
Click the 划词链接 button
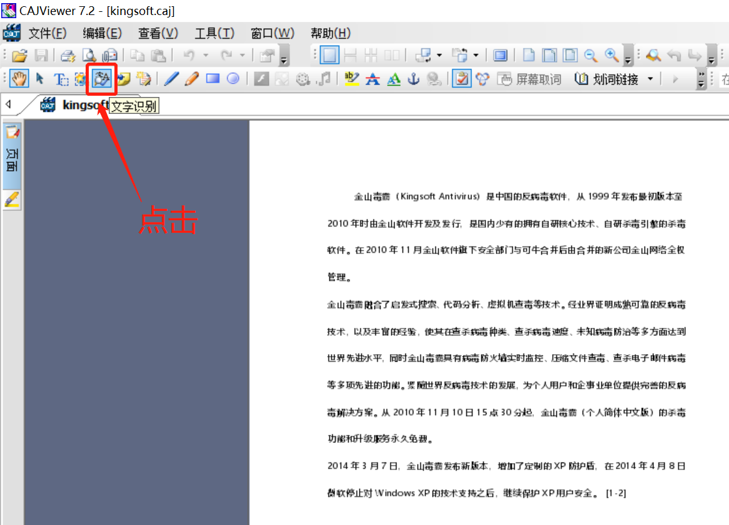[606, 79]
